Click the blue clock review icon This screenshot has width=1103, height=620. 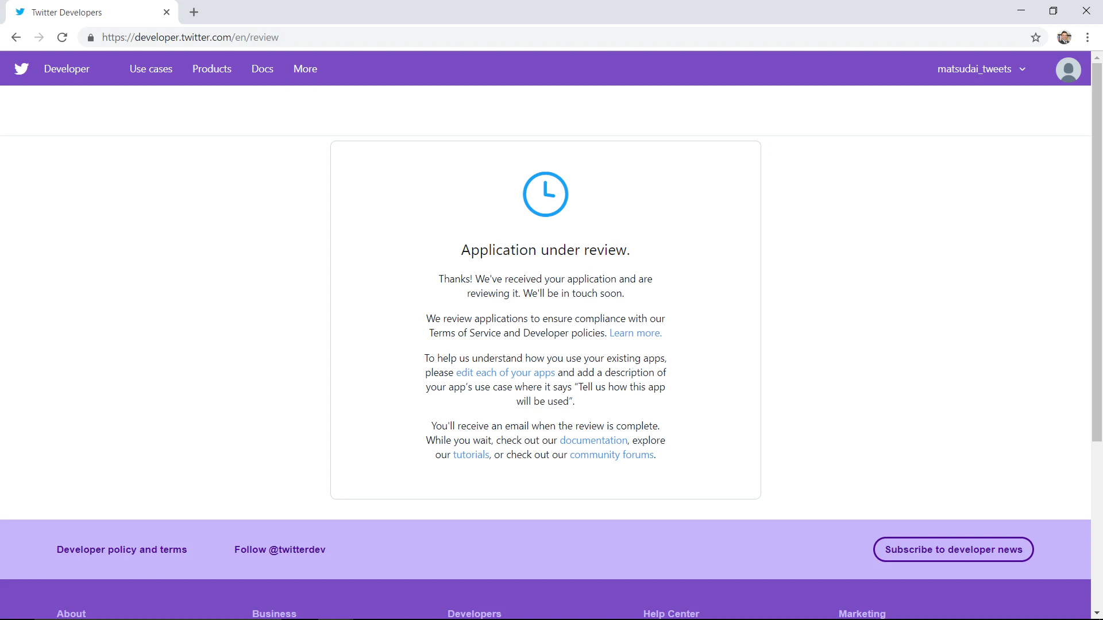coord(545,194)
